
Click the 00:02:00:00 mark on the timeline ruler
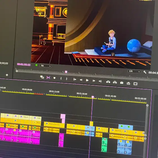(x=141, y=98)
